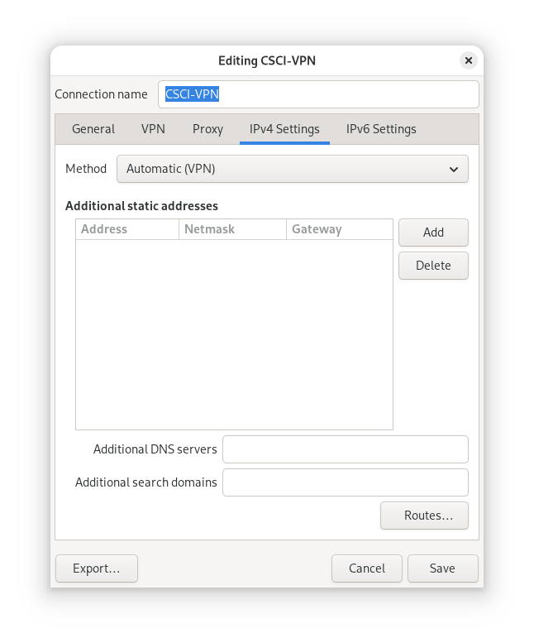
Task: Click the dropdown arrow on Automatic (VPN)
Action: click(x=453, y=169)
